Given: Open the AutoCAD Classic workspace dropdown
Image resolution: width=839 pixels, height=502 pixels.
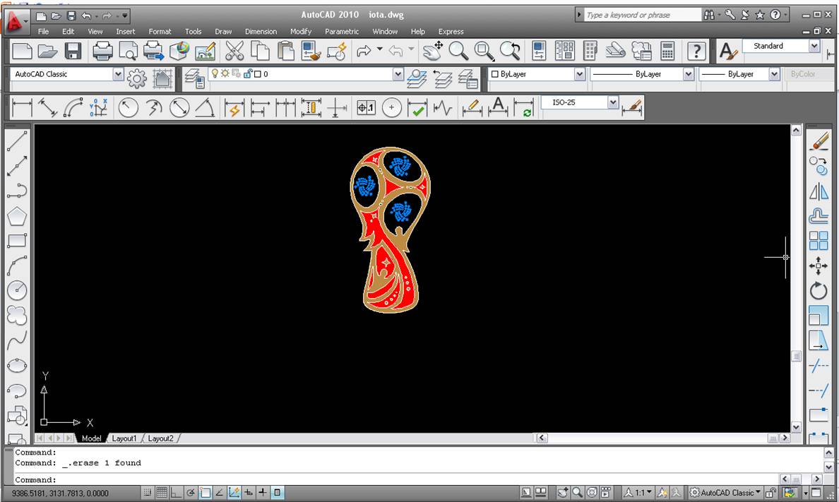Looking at the screenshot, I should click(x=118, y=74).
